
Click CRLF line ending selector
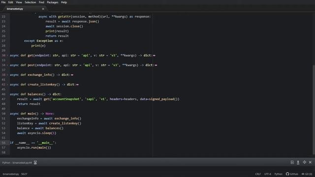[x=258, y=174]
